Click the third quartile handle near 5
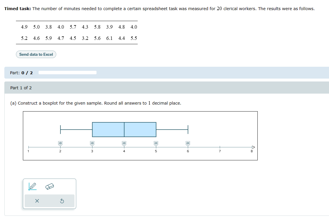Image resolution: width=329 pixels, height=219 pixels. (156, 143)
